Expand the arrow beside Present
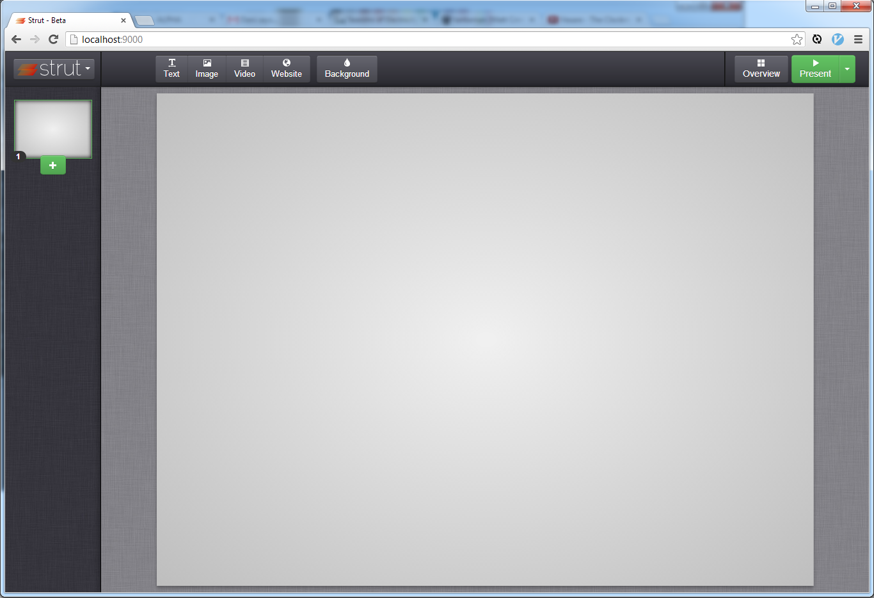The height and width of the screenshot is (598, 874). [x=847, y=68]
